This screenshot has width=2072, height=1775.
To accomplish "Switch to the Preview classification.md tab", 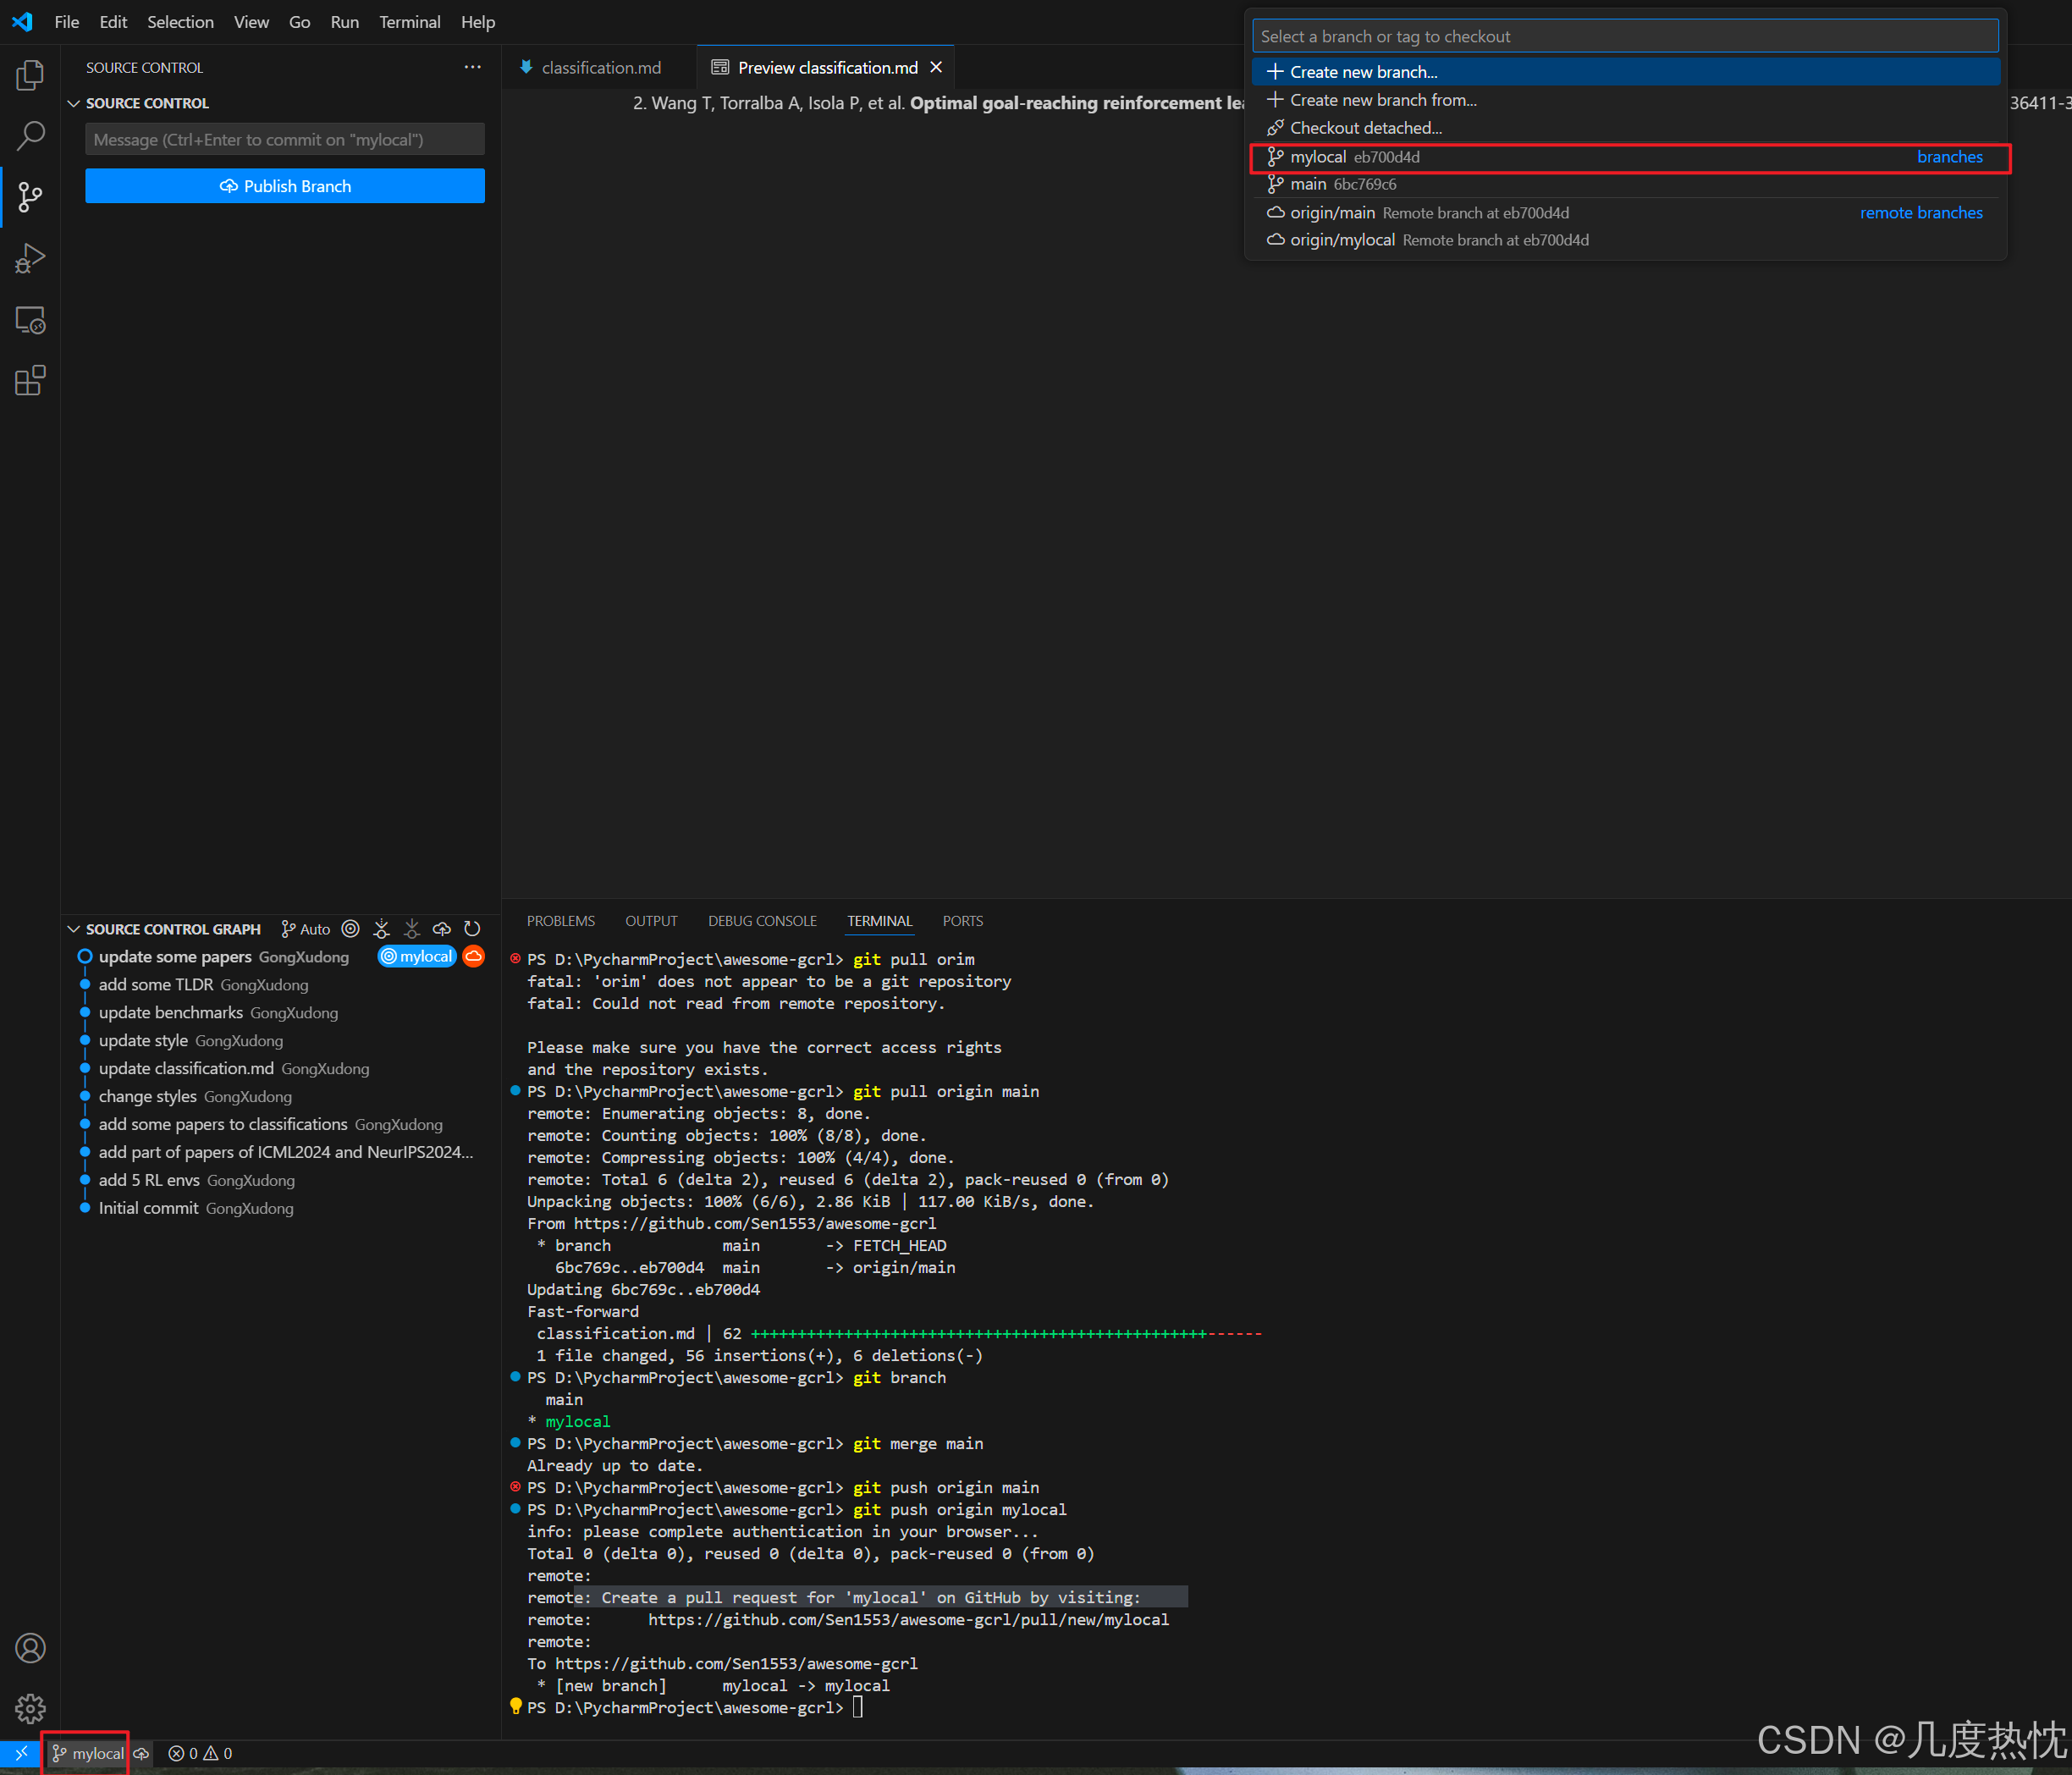I will point(826,67).
